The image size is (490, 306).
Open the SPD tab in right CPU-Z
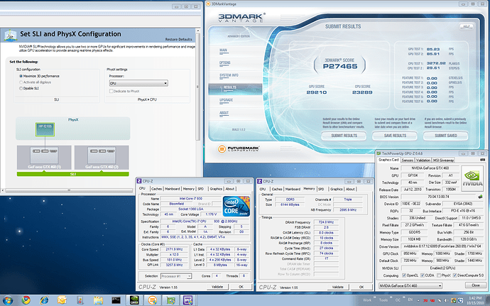coord(321,189)
